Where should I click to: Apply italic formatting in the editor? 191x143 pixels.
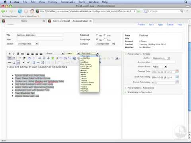[x=14, y=54]
